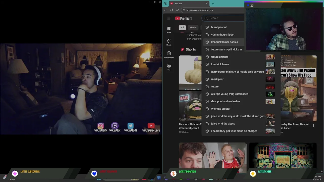Choose suggestion 'future snippet'
Screen dimensions: 324x182
219,57
